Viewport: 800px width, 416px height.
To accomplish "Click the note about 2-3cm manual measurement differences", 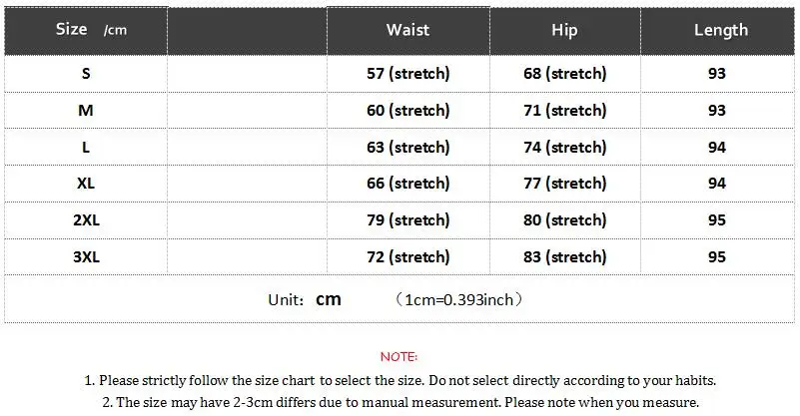I will point(400,402).
